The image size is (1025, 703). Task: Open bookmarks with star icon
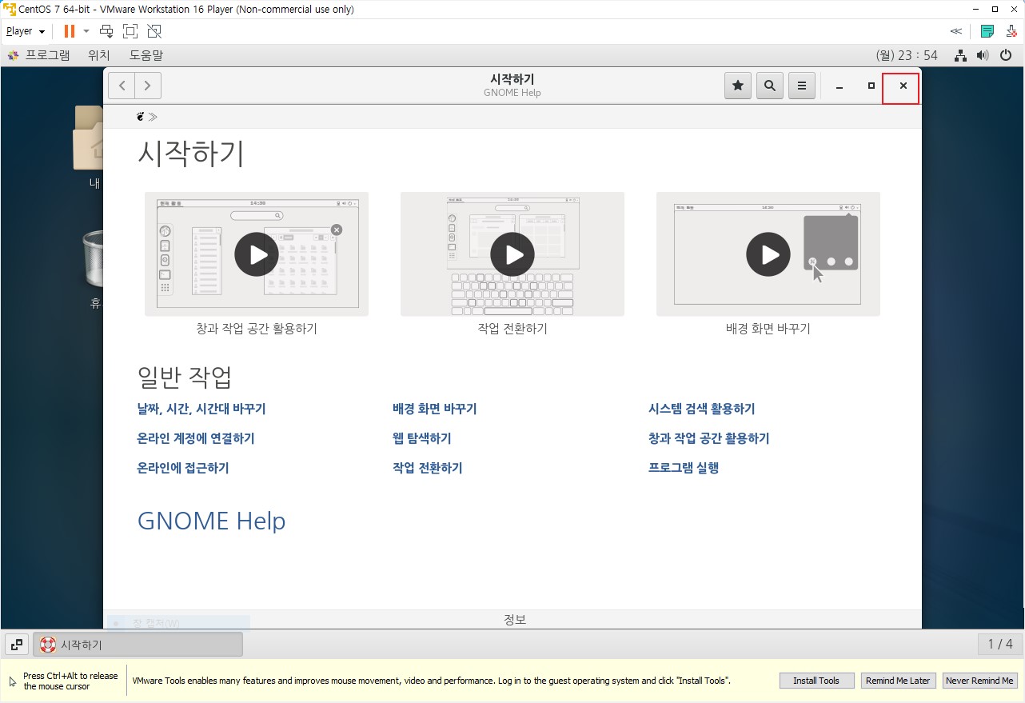tap(737, 86)
